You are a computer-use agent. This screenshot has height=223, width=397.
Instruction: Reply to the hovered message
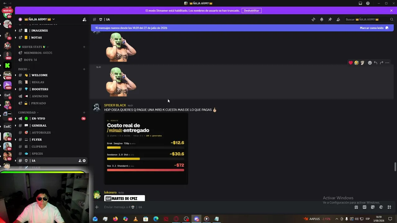tap(376, 63)
